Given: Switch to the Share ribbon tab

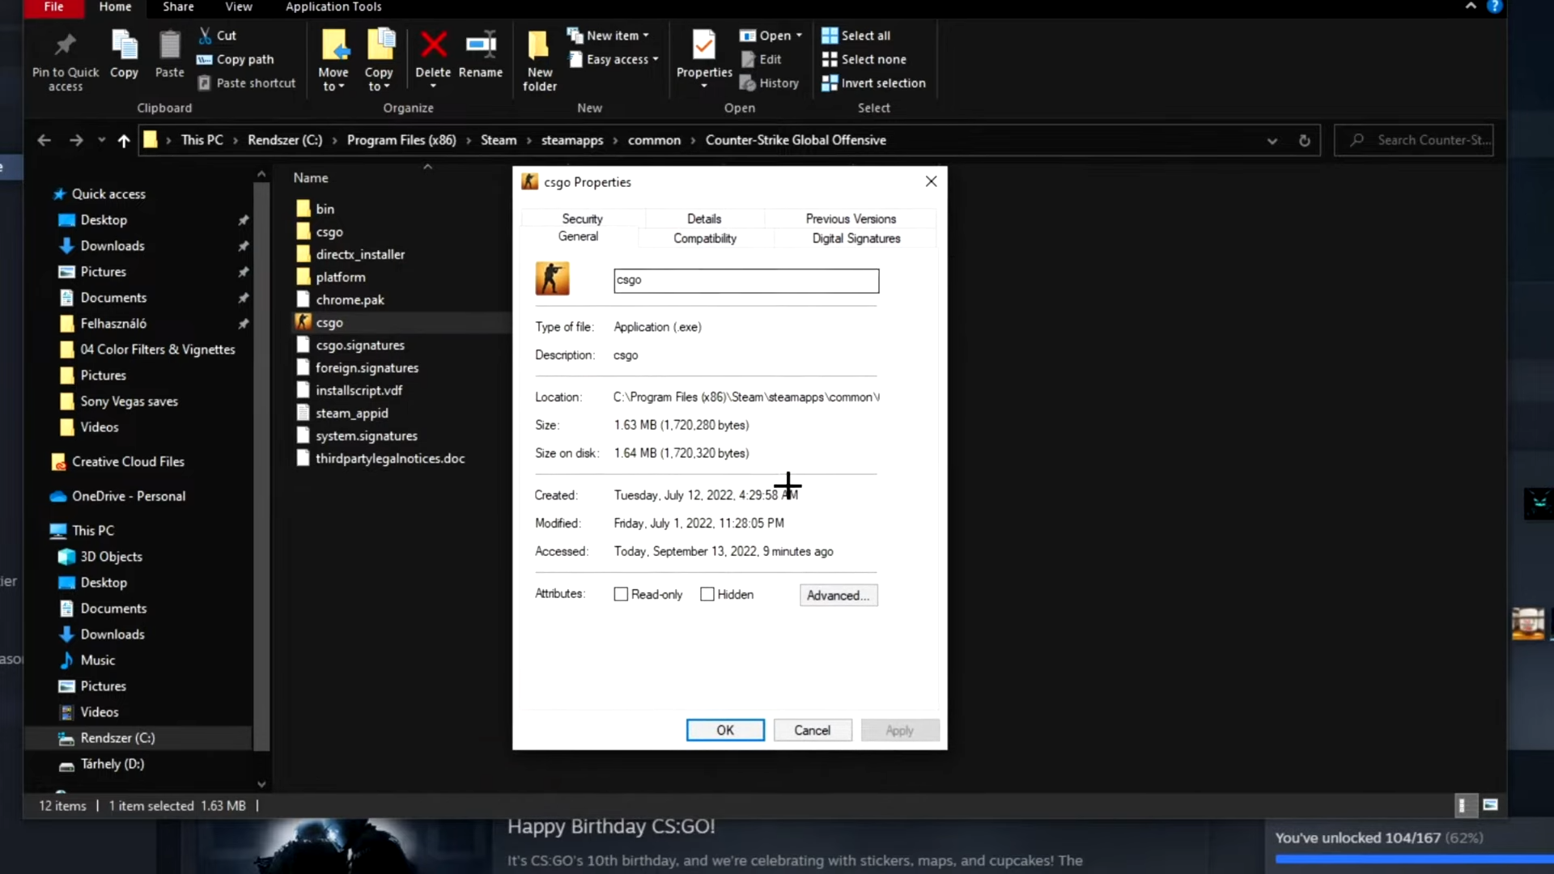Looking at the screenshot, I should [178, 7].
